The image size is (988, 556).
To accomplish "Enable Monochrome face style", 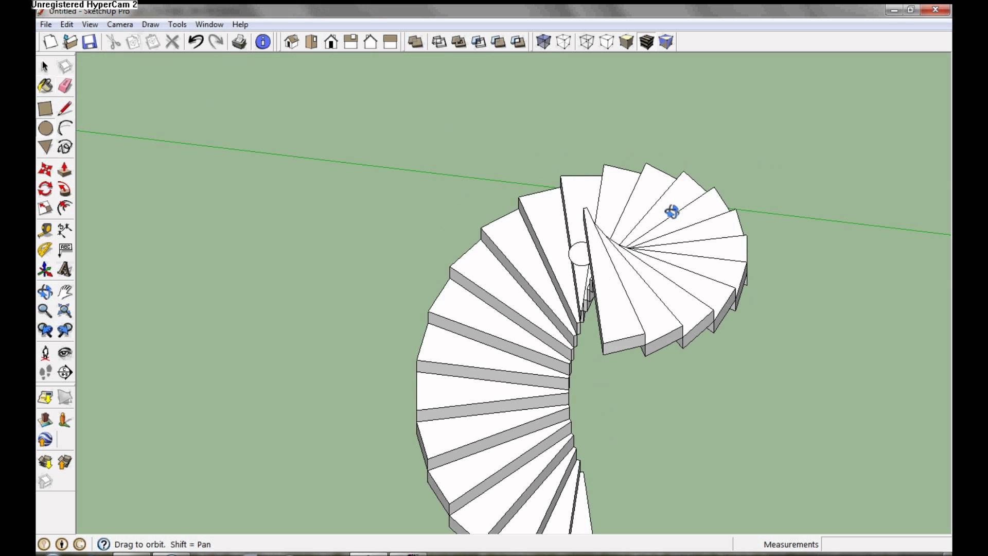I will click(x=666, y=42).
